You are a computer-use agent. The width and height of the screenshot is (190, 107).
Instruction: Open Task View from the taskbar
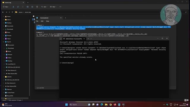click(x=93, y=105)
